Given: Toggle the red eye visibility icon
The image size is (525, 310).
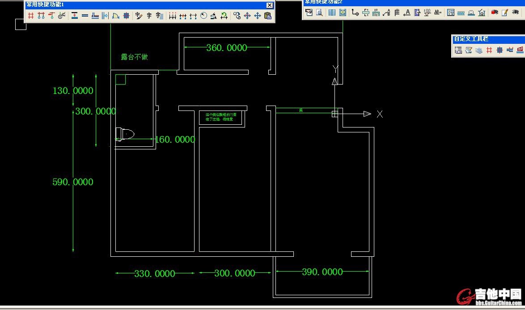Looking at the screenshot, I should point(495,13).
